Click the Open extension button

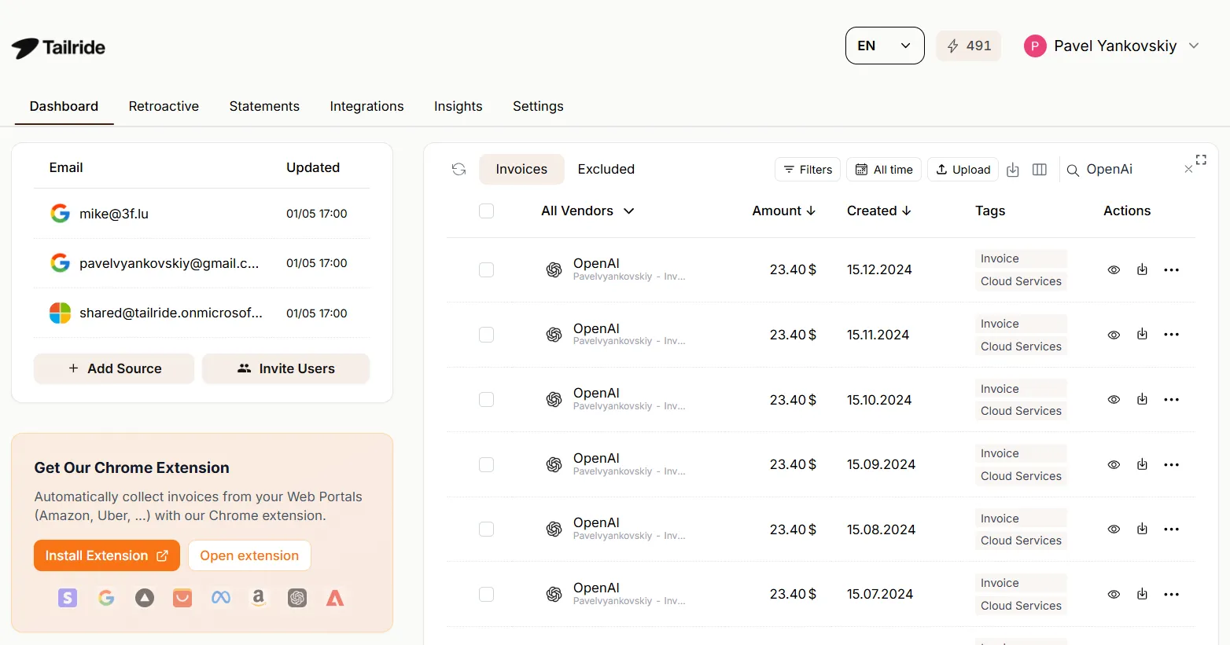coord(249,555)
